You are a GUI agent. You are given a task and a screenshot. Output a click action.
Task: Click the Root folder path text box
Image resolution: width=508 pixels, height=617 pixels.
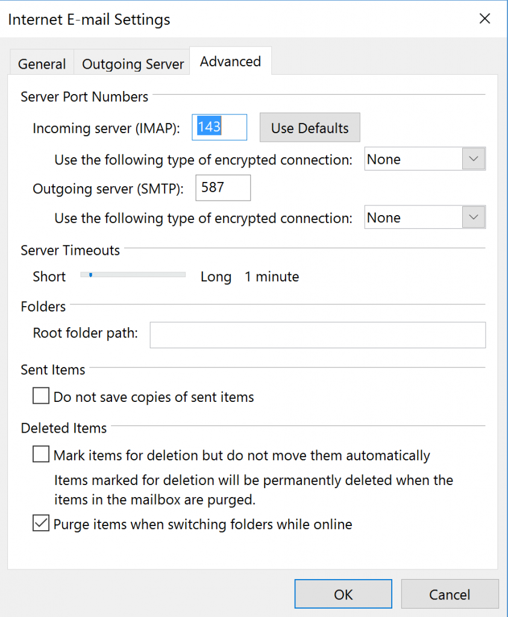click(x=318, y=335)
